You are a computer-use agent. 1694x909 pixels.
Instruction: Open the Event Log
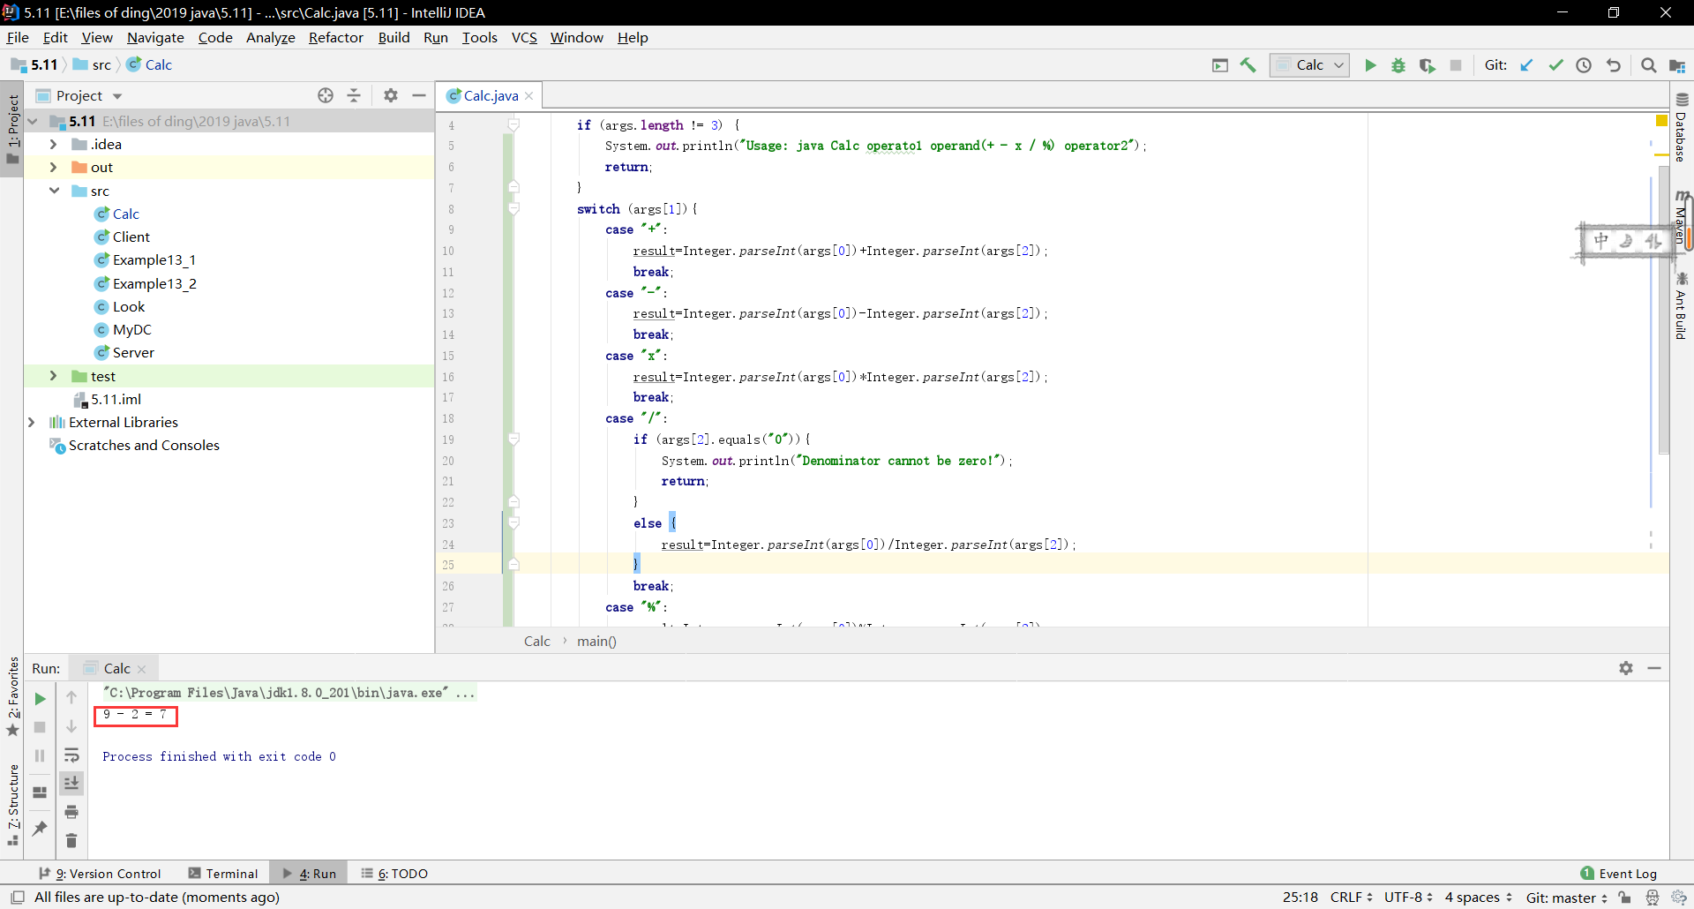1619,874
